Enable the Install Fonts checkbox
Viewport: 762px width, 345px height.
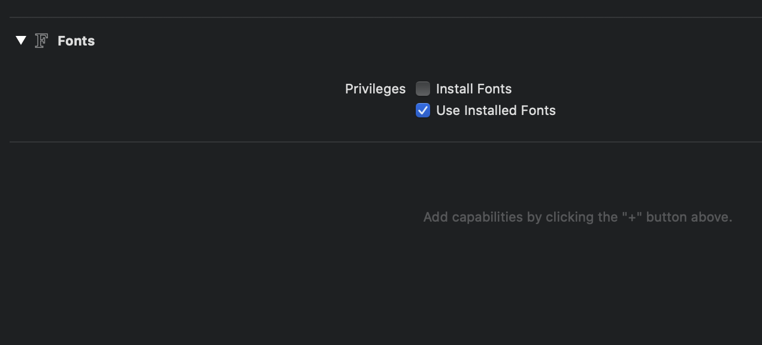click(x=423, y=89)
